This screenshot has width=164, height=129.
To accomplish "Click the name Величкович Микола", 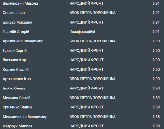I will tap(20, 3).
